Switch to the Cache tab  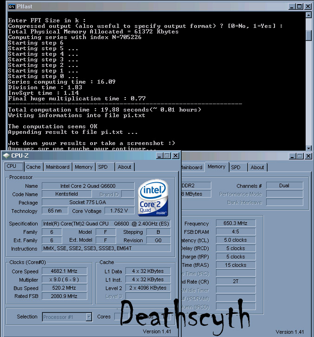(x=33, y=167)
